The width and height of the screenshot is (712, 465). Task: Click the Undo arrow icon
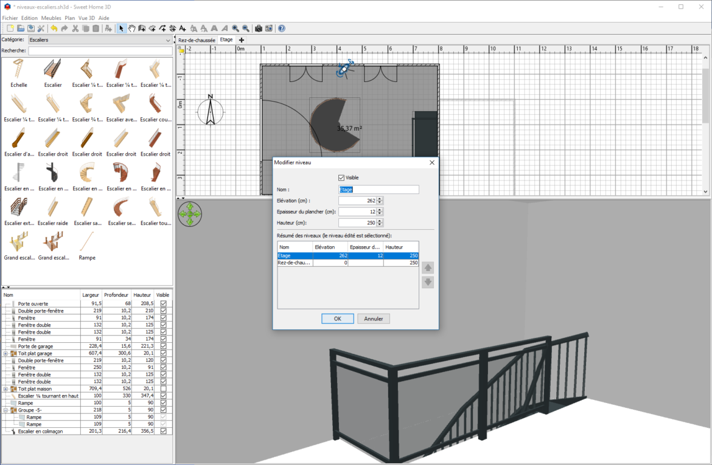point(55,28)
